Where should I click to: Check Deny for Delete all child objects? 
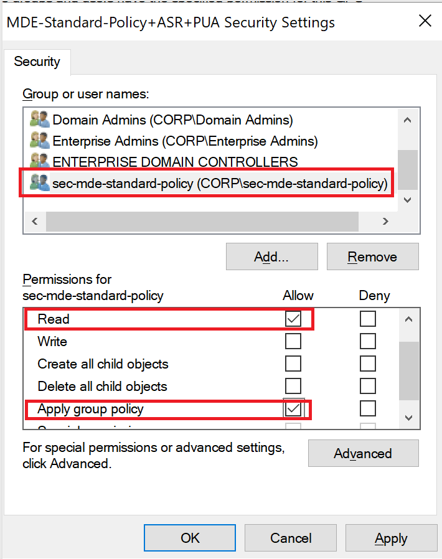tap(368, 386)
